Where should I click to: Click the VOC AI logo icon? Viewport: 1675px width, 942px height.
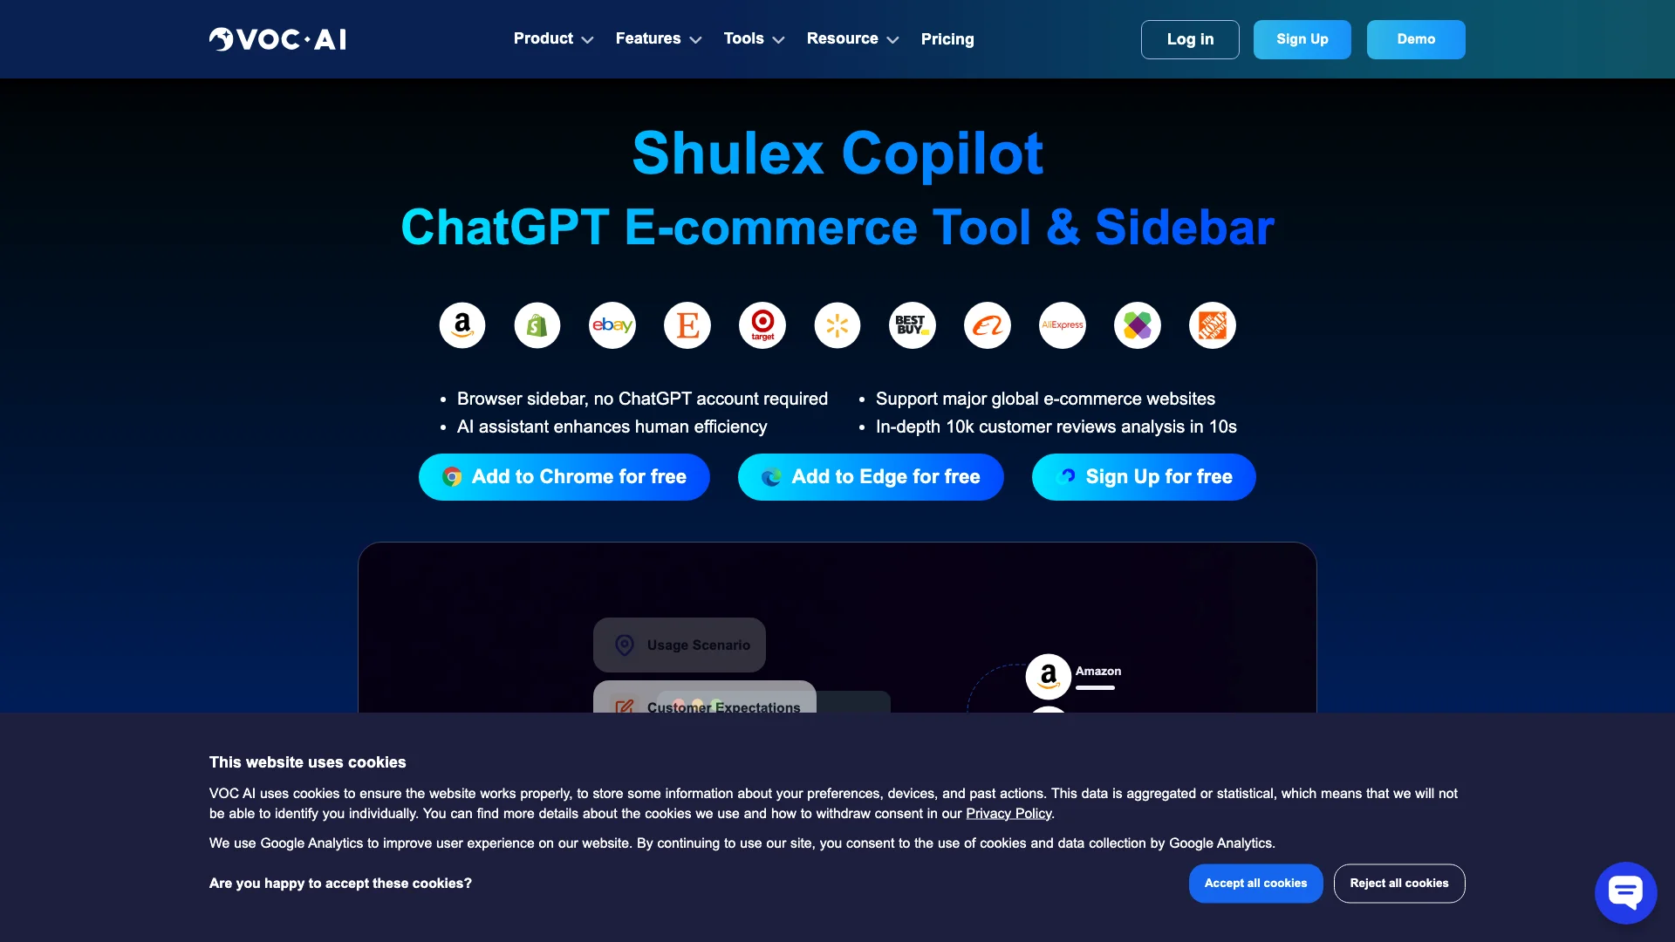[x=221, y=38]
